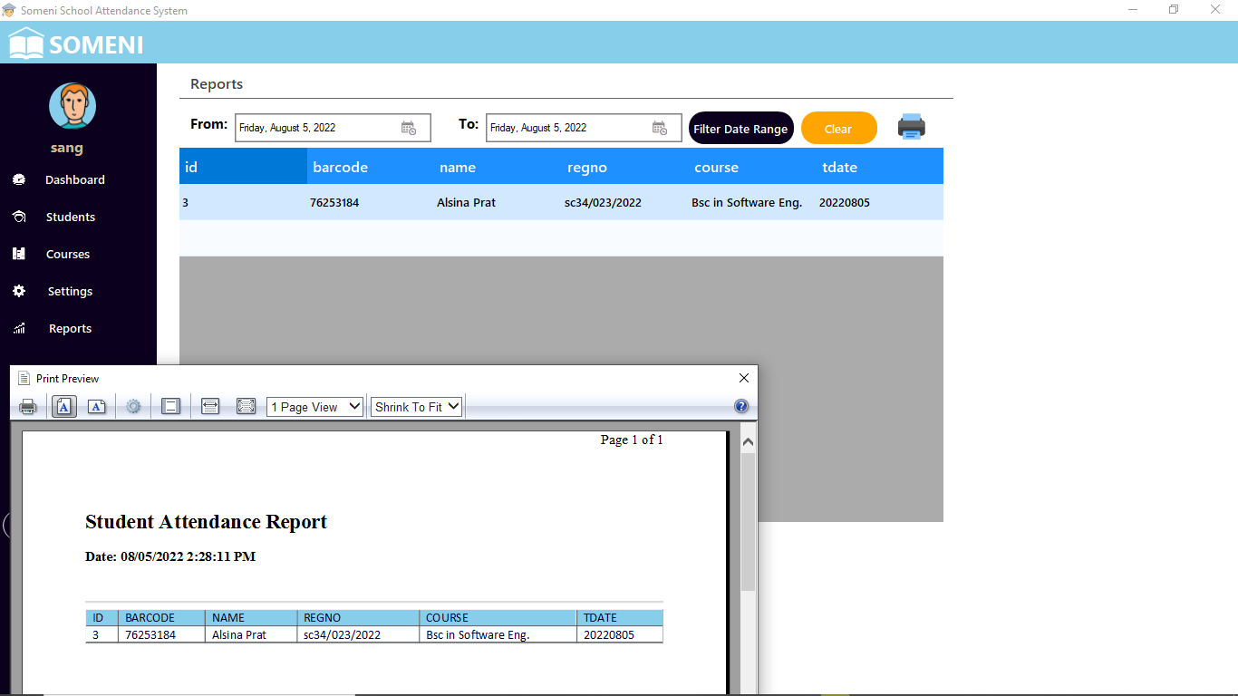
Task: Select Portrait orientation in Print Preview
Action: coord(64,407)
